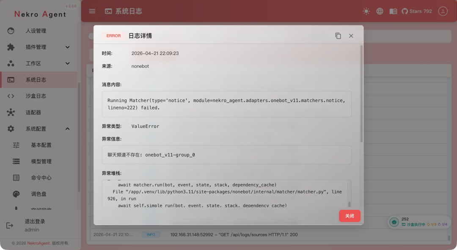Click the GET /api/logs/sources log row

point(234,234)
